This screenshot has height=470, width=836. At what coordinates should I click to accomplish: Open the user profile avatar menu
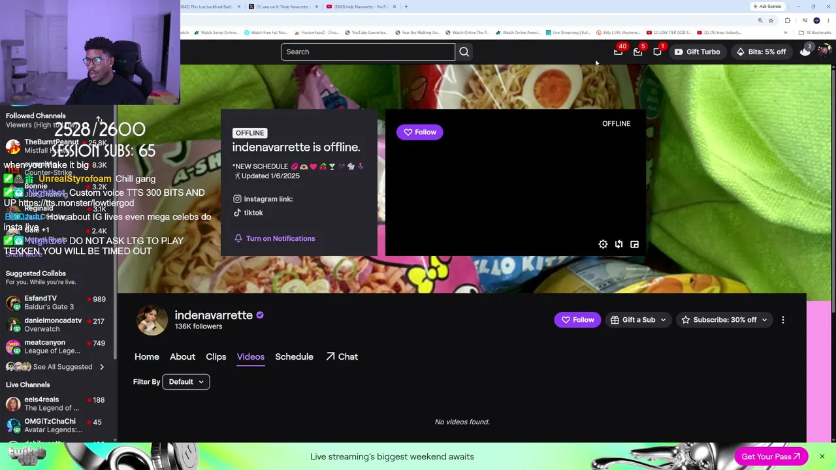point(824,52)
